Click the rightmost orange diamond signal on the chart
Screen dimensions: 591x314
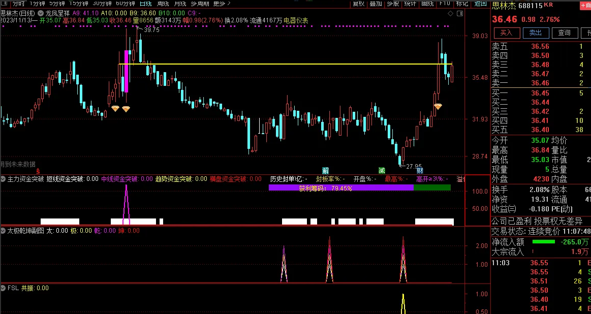(x=438, y=106)
